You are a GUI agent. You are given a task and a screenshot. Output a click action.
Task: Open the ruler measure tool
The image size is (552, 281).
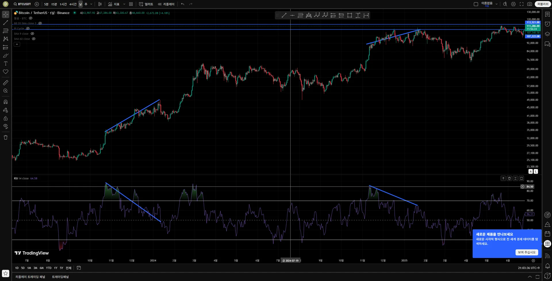[x=5, y=83]
